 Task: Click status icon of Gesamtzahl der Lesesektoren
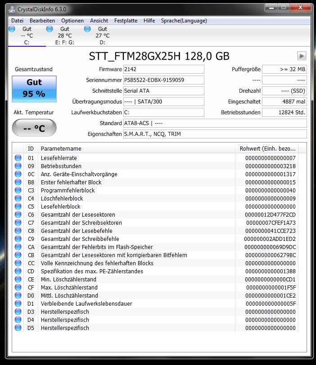click(18, 214)
